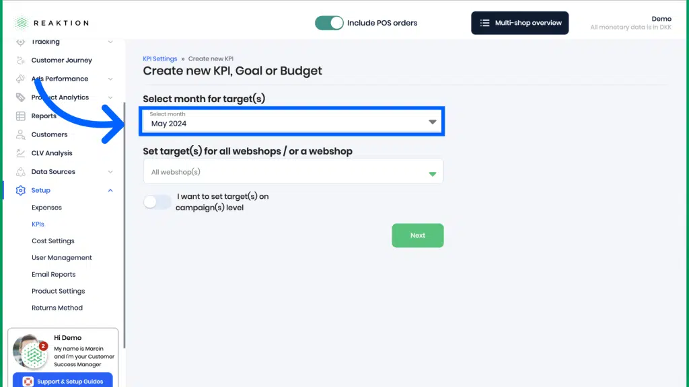Open the Select month dropdown
The width and height of the screenshot is (689, 387).
click(x=292, y=121)
